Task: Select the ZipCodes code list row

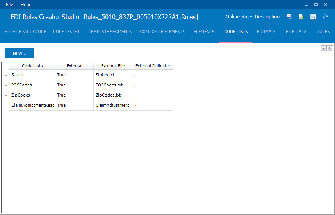Action: coord(91,95)
